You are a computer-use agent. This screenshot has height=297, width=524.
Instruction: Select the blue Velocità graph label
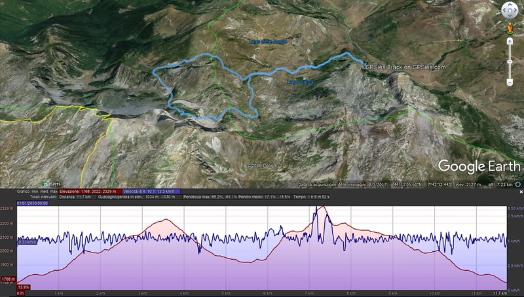(151, 192)
